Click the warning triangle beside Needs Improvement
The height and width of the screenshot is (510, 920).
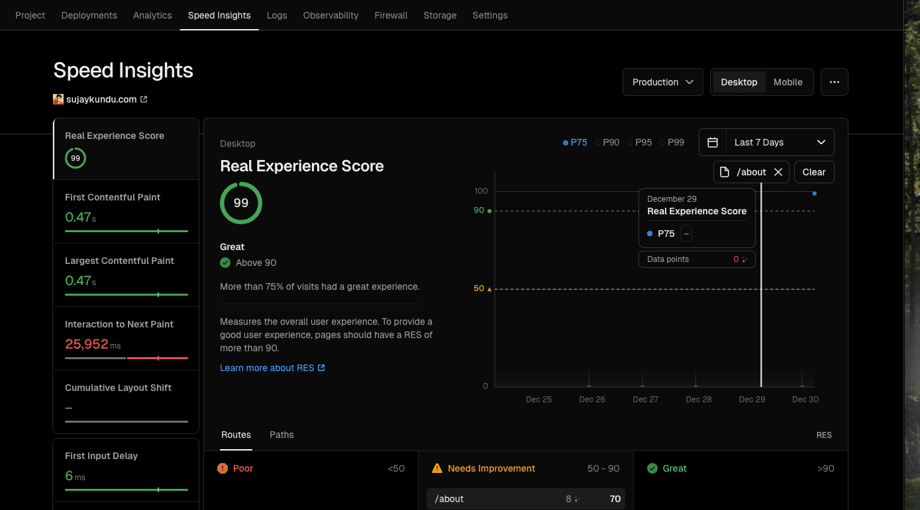437,468
